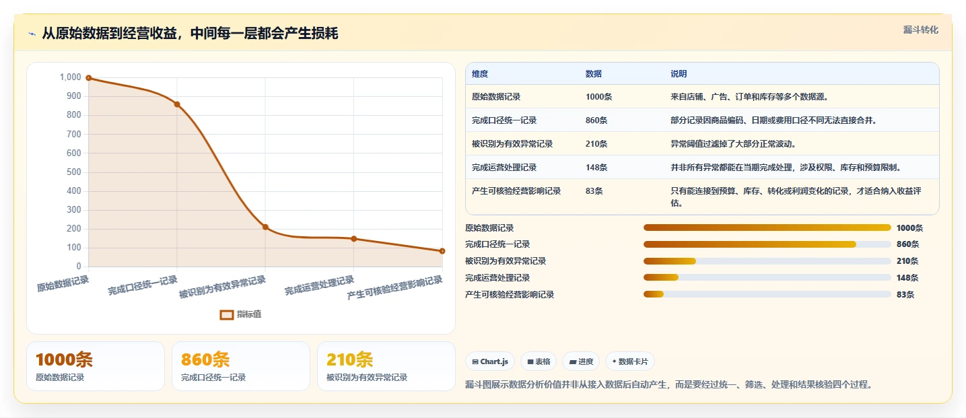This screenshot has height=418, width=966.
Task: Click x-axis label 原始数据记录
Action: (63, 282)
